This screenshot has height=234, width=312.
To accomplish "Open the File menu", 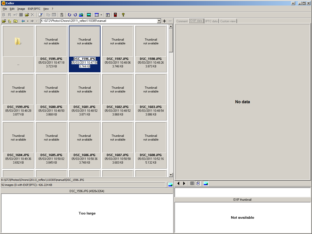I will click(5, 9).
